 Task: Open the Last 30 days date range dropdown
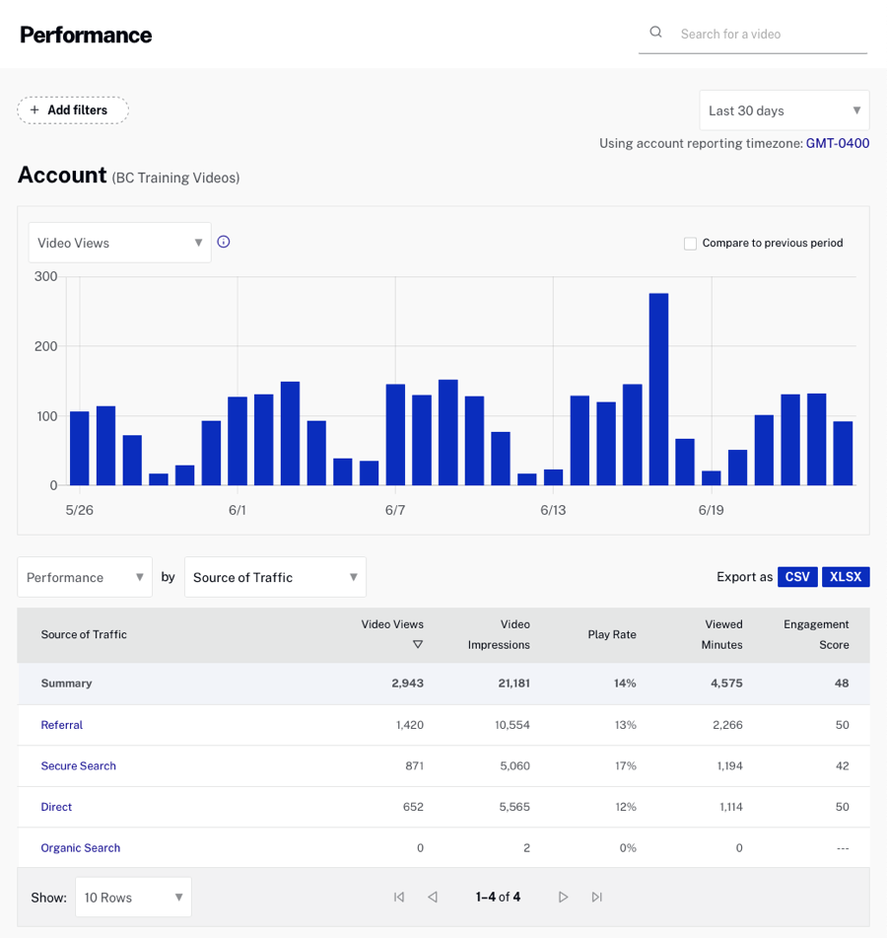784,109
